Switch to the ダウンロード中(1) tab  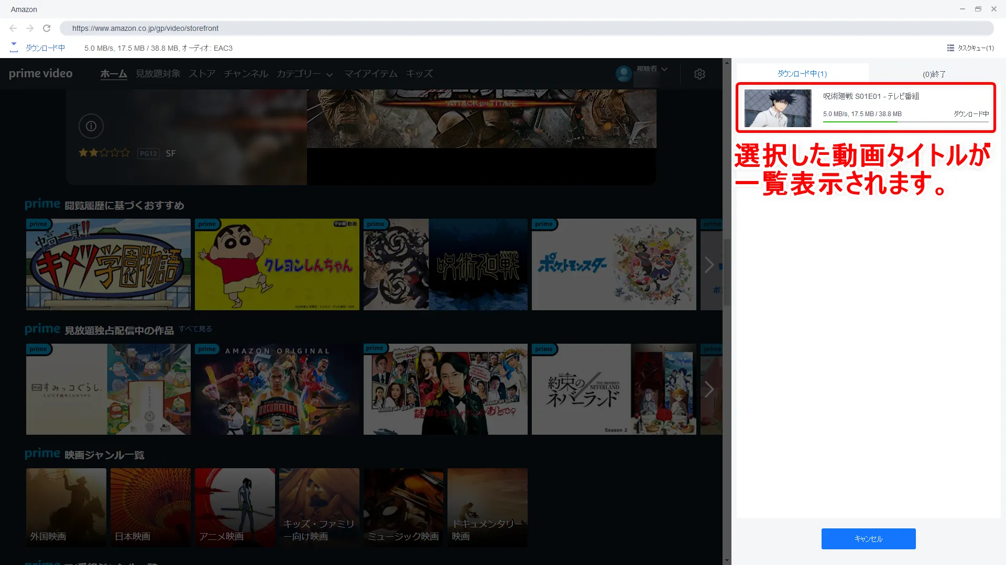[x=802, y=74]
